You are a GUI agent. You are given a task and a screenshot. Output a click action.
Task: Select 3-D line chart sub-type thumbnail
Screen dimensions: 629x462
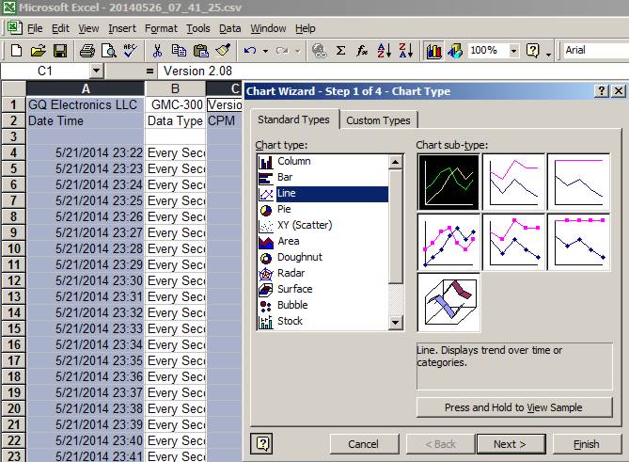(x=448, y=302)
